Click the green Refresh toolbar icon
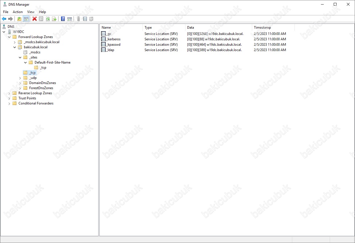 click(48, 19)
